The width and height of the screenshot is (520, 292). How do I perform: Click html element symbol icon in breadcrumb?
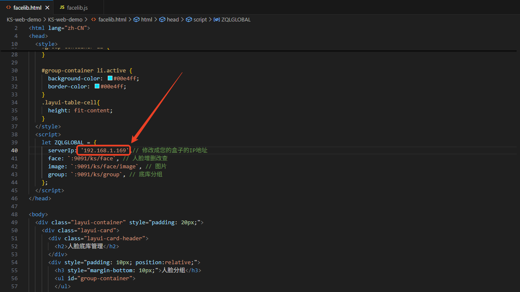tap(136, 20)
